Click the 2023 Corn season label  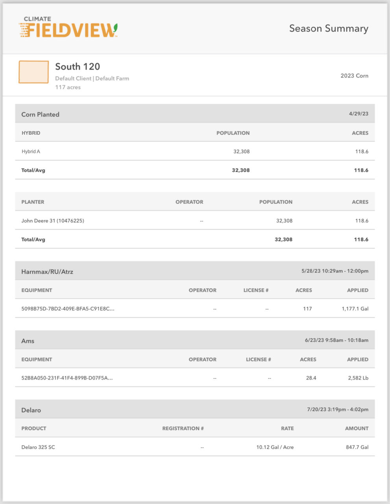(355, 76)
